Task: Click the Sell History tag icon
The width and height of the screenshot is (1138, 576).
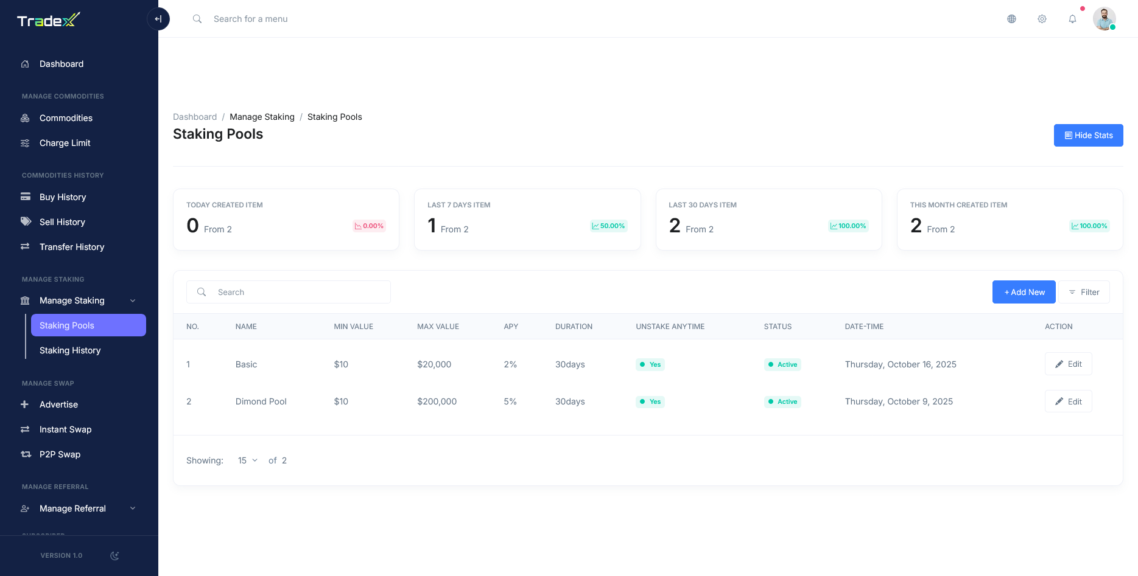Action: coord(26,222)
